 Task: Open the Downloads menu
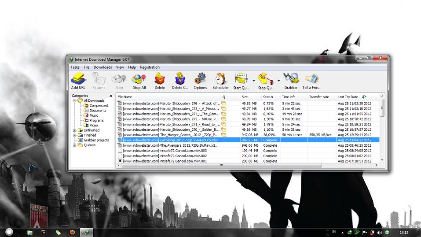pos(103,67)
